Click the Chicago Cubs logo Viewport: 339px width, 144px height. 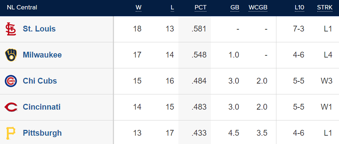11,81
